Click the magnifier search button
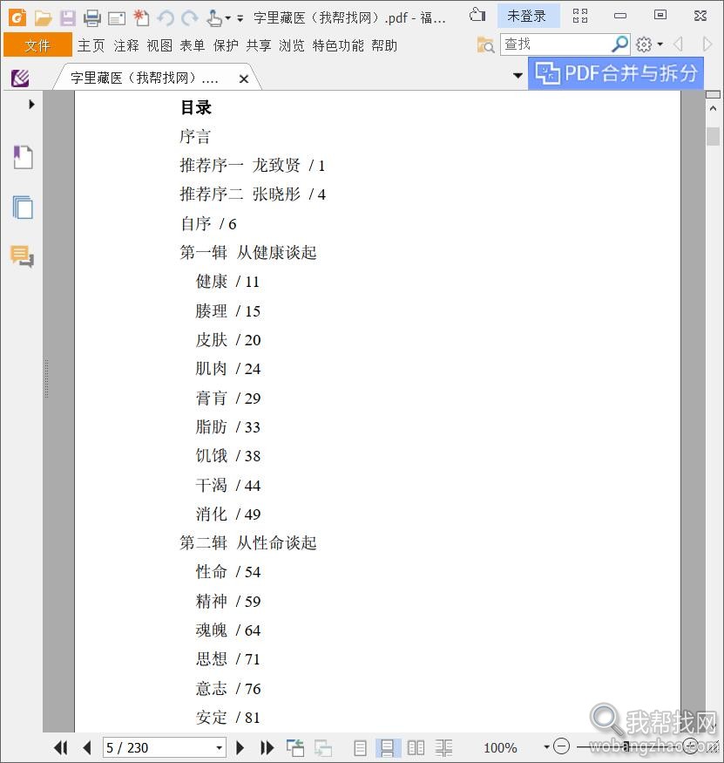 tap(620, 44)
